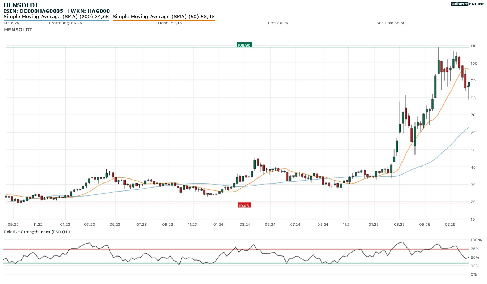Click the blue SMA 200 legend line
The image size is (487, 284).
[56, 20]
